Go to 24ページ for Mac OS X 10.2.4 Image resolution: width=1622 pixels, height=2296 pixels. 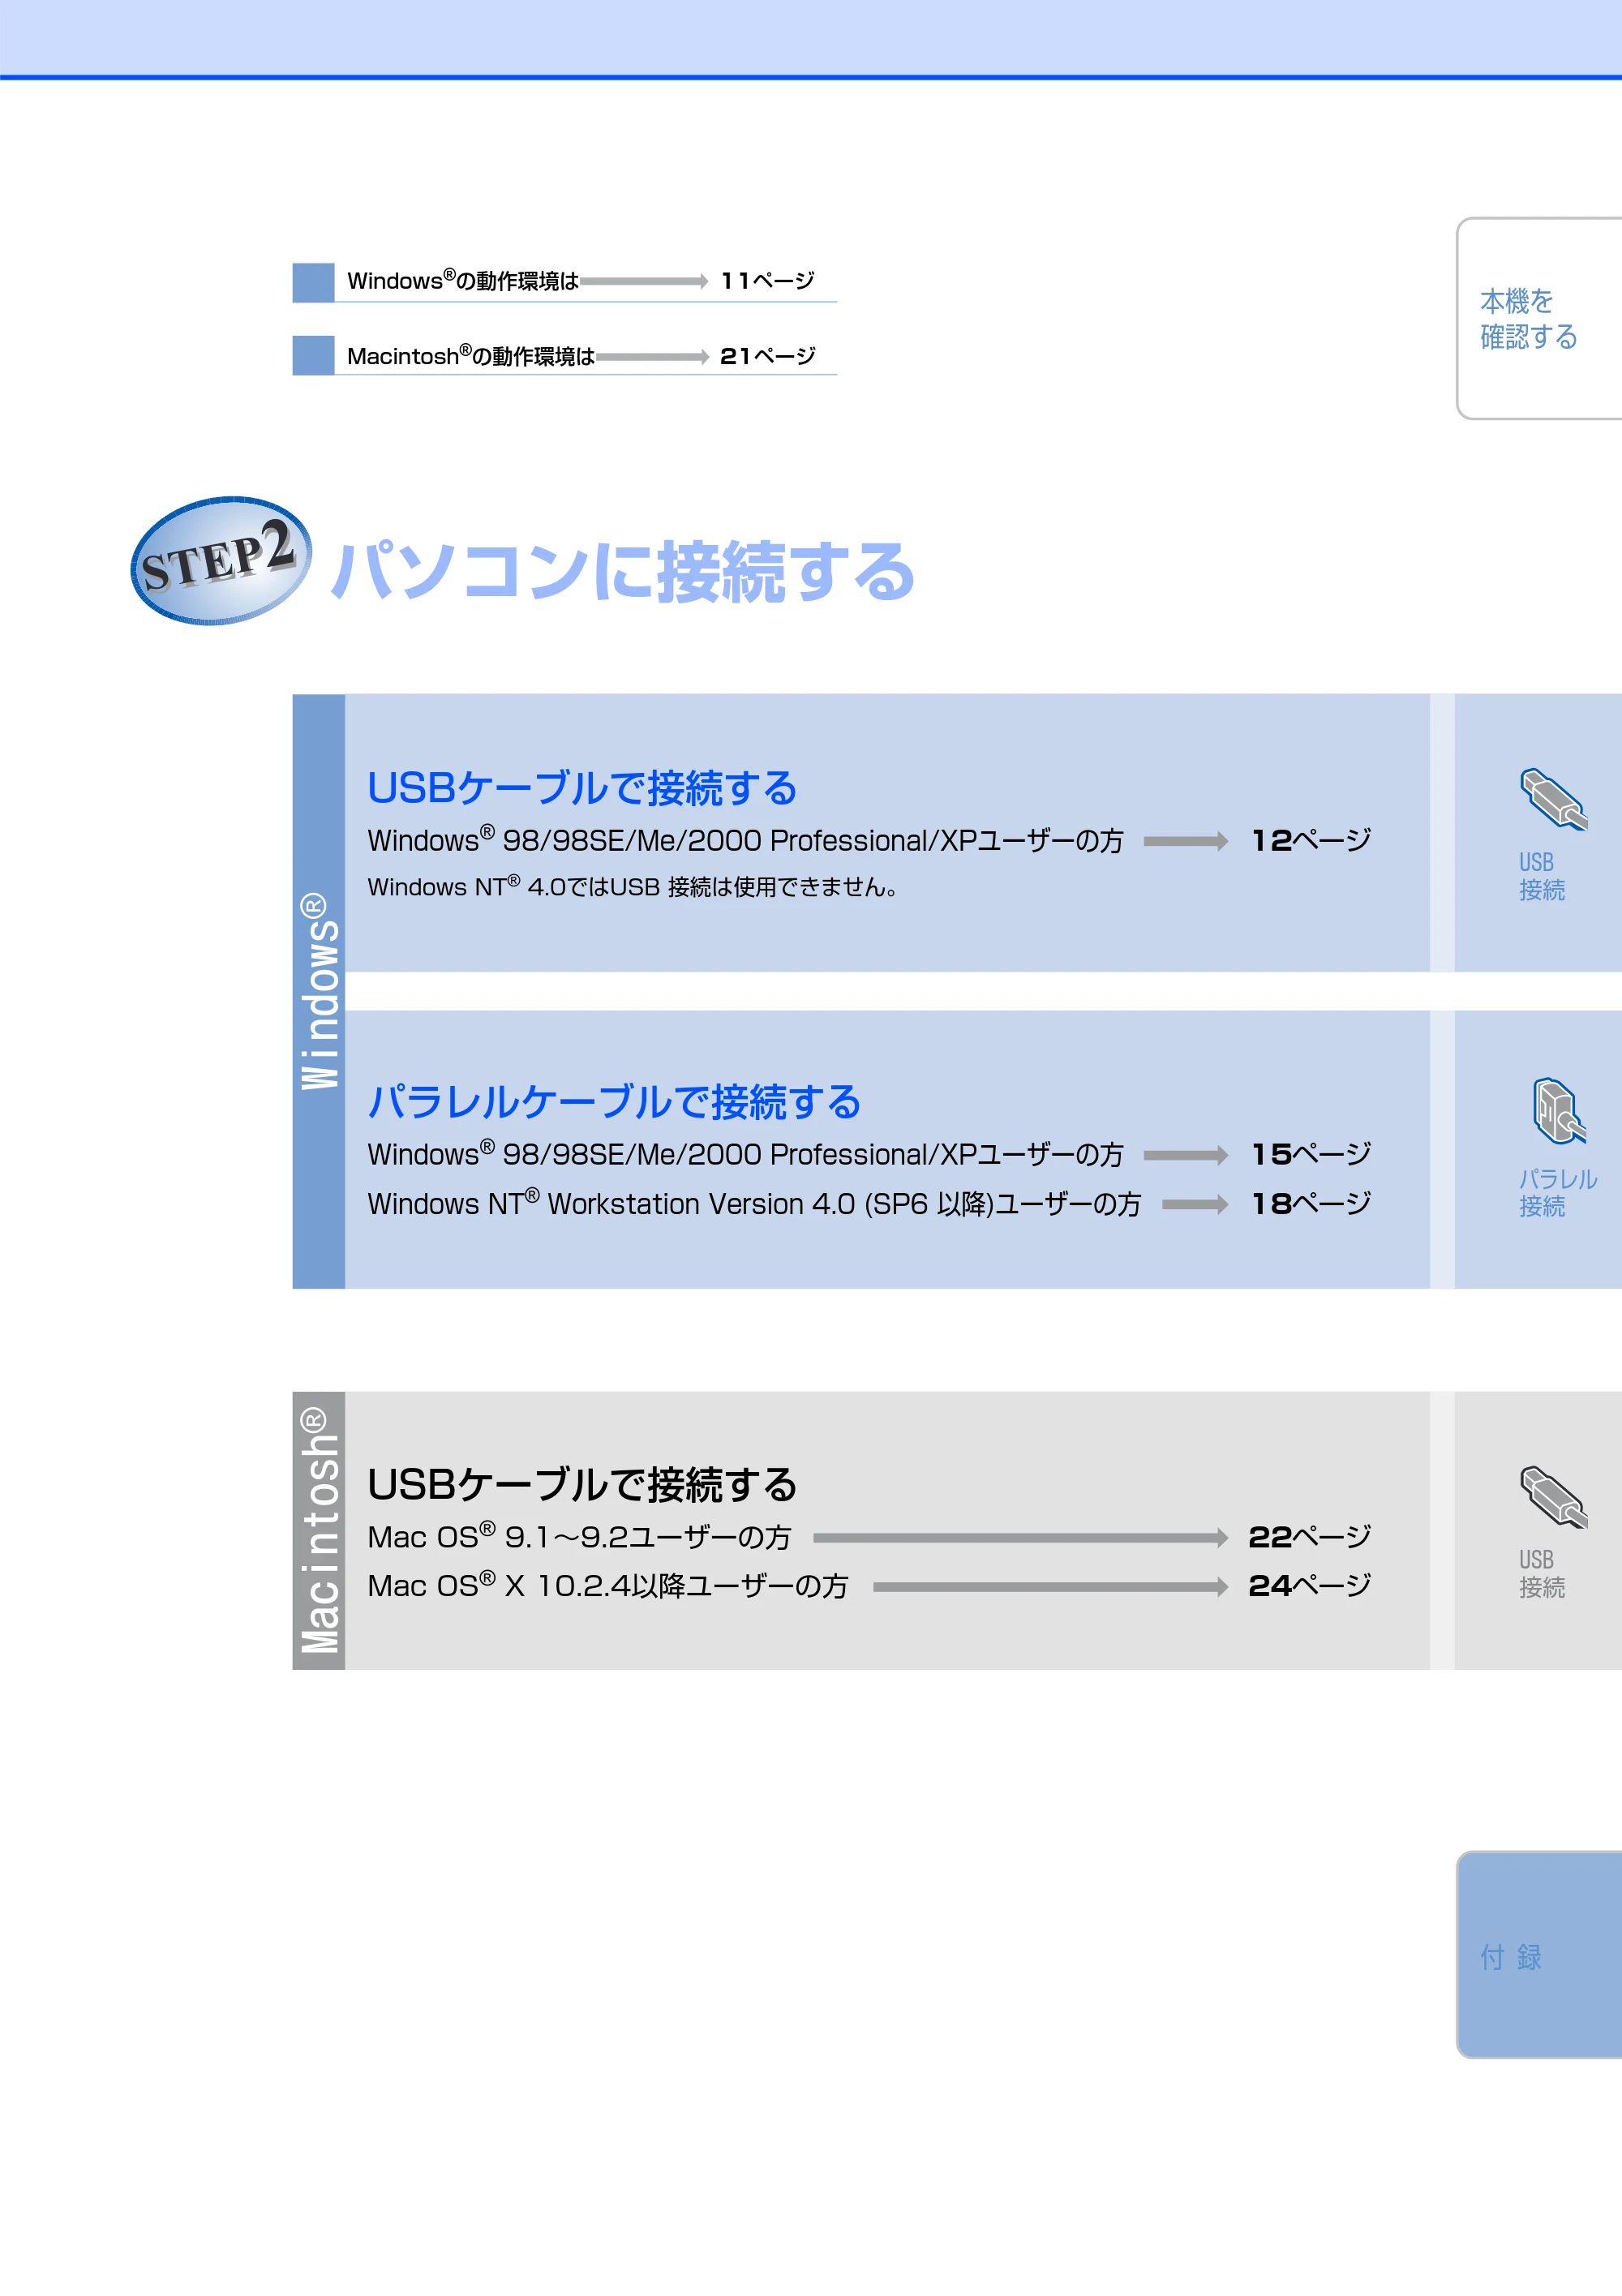pos(1310,1585)
